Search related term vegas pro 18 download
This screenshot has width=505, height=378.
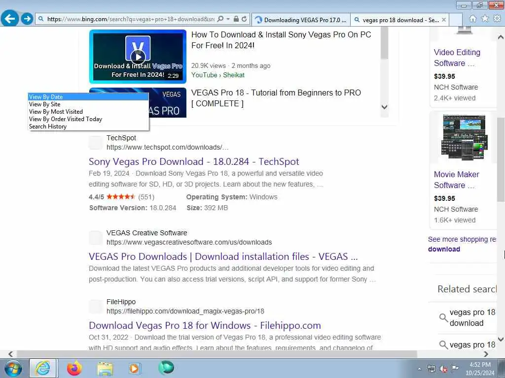point(472,317)
